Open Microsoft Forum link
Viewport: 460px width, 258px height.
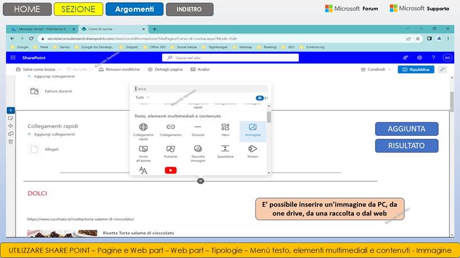click(x=351, y=8)
